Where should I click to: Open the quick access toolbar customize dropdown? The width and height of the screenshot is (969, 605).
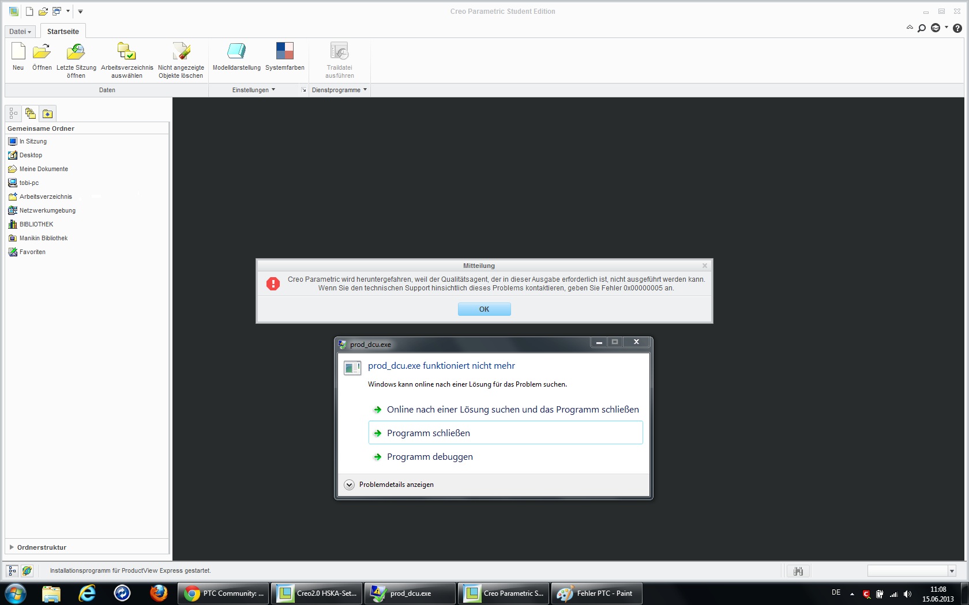(x=80, y=11)
